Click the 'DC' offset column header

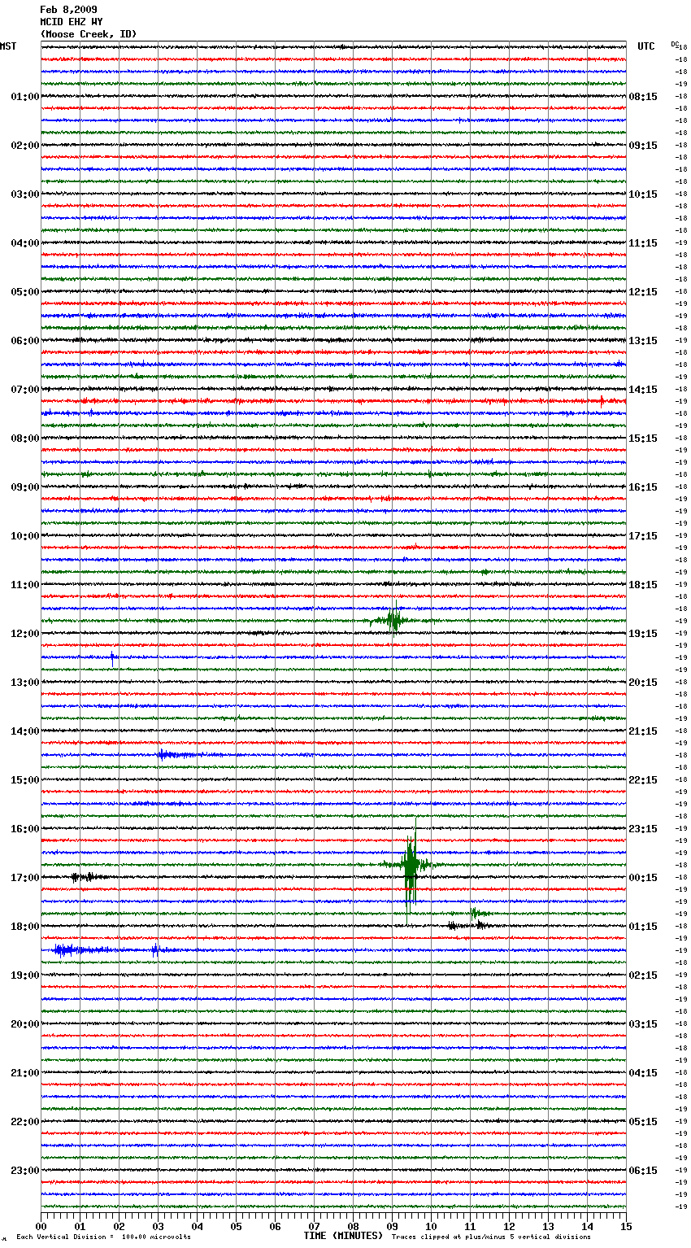(x=675, y=44)
